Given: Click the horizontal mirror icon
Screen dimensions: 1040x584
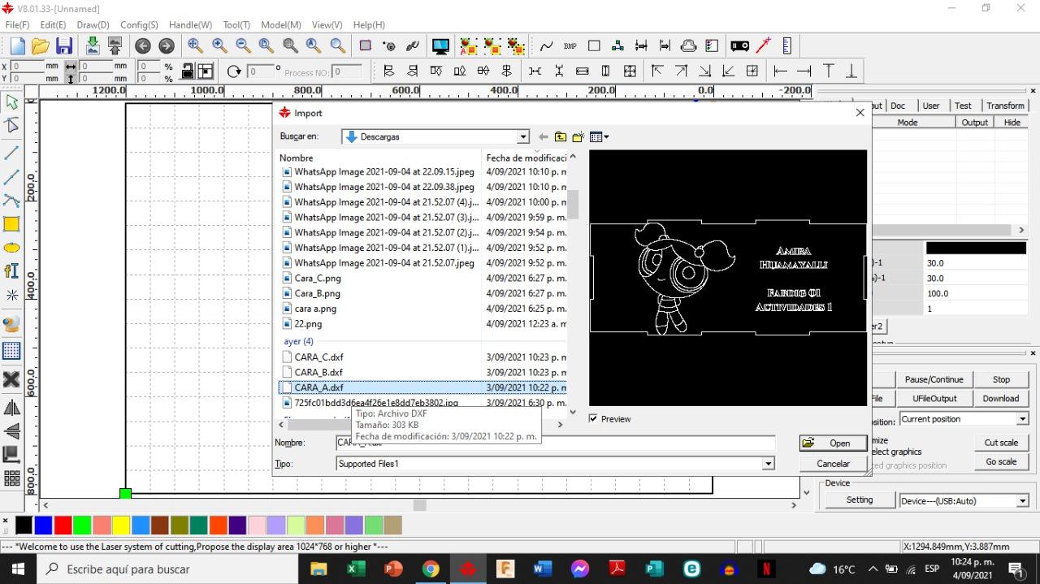Looking at the screenshot, I should [x=12, y=407].
